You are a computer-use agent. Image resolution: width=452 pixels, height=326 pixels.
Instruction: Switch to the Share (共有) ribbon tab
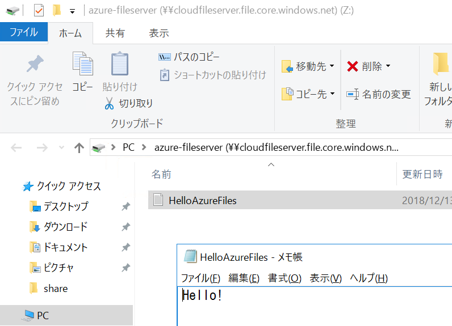[x=115, y=33]
